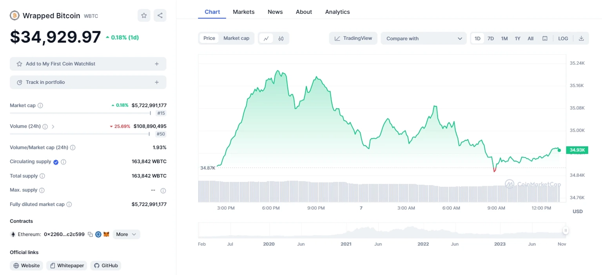The width and height of the screenshot is (602, 275).
Task: Open the Compare with dropdown
Action: click(424, 38)
